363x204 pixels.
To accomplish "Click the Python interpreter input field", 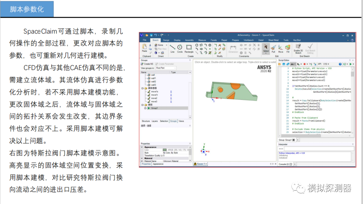I will point(319,149).
